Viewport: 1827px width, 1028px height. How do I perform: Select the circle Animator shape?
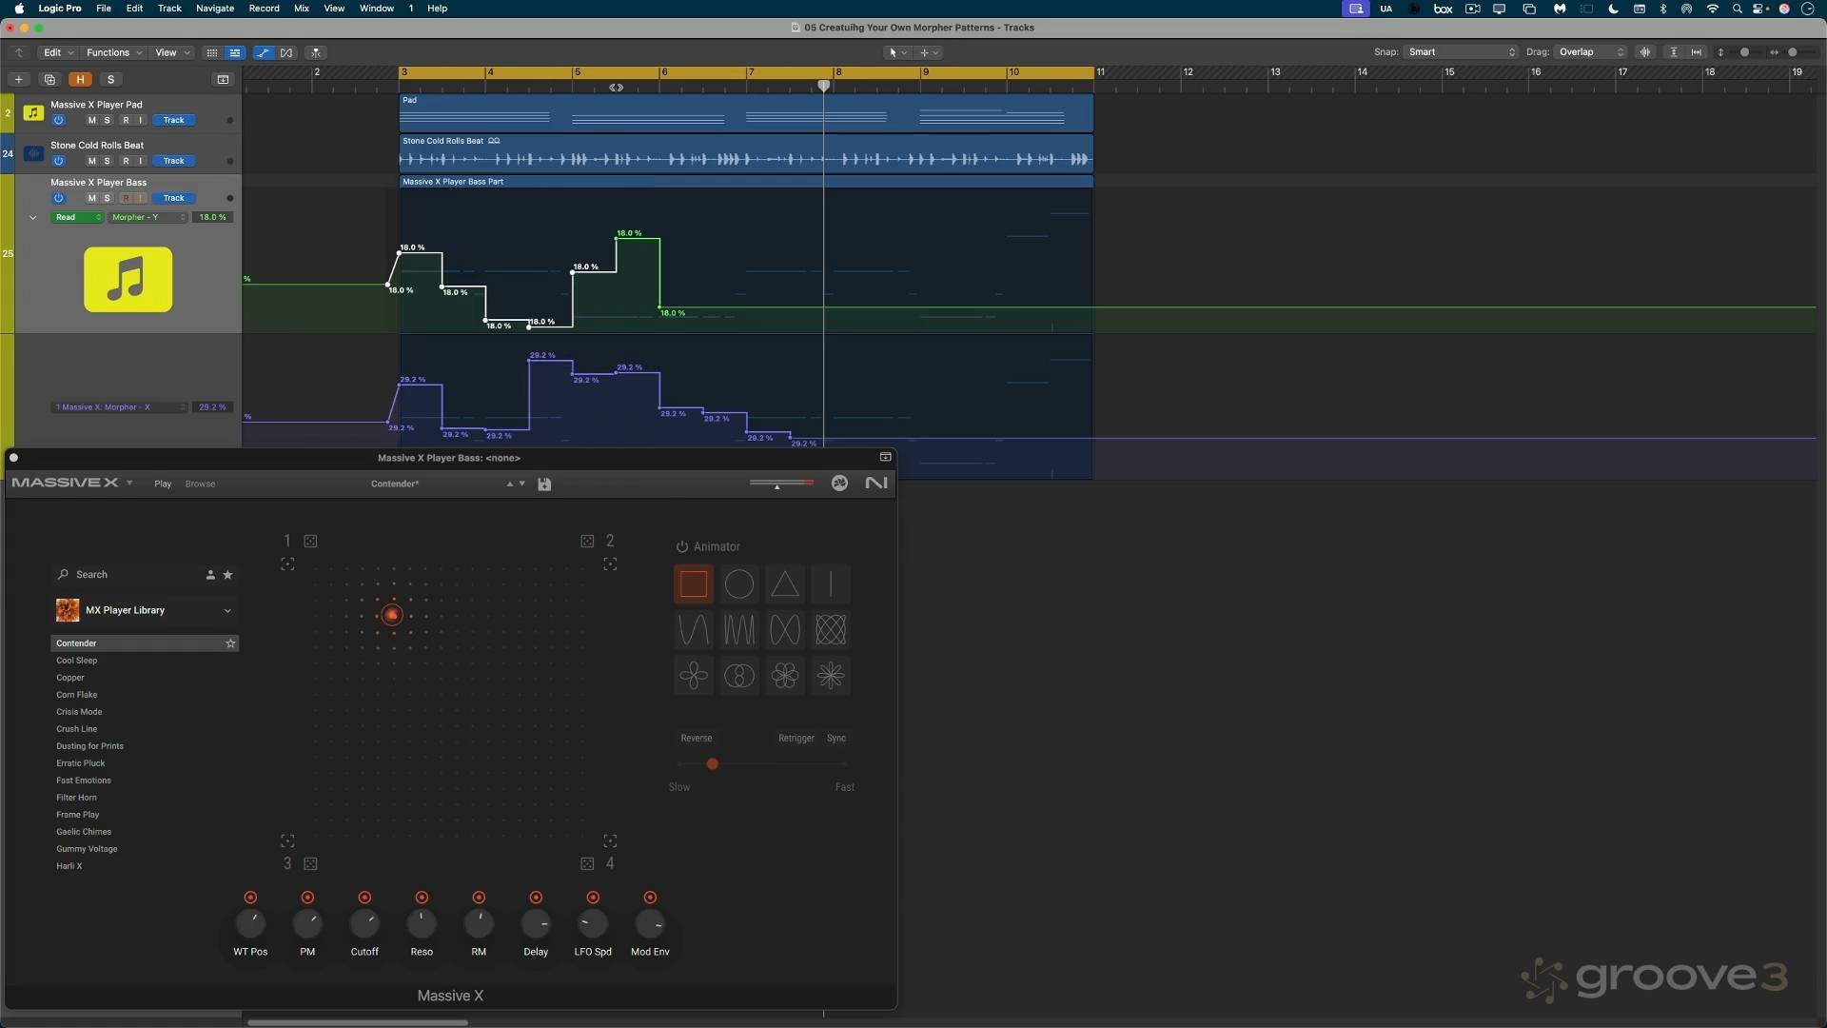[738, 584]
